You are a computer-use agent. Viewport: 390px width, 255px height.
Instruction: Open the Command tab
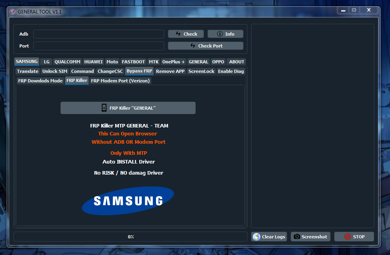[82, 71]
